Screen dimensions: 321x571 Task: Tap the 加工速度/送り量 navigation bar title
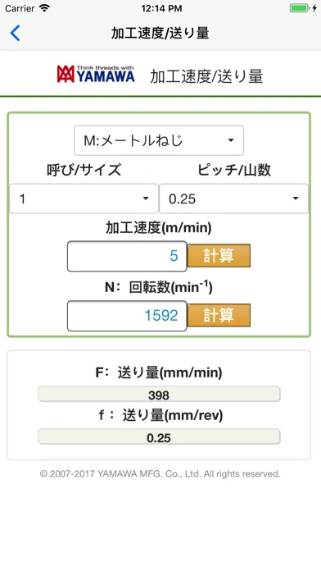(160, 33)
